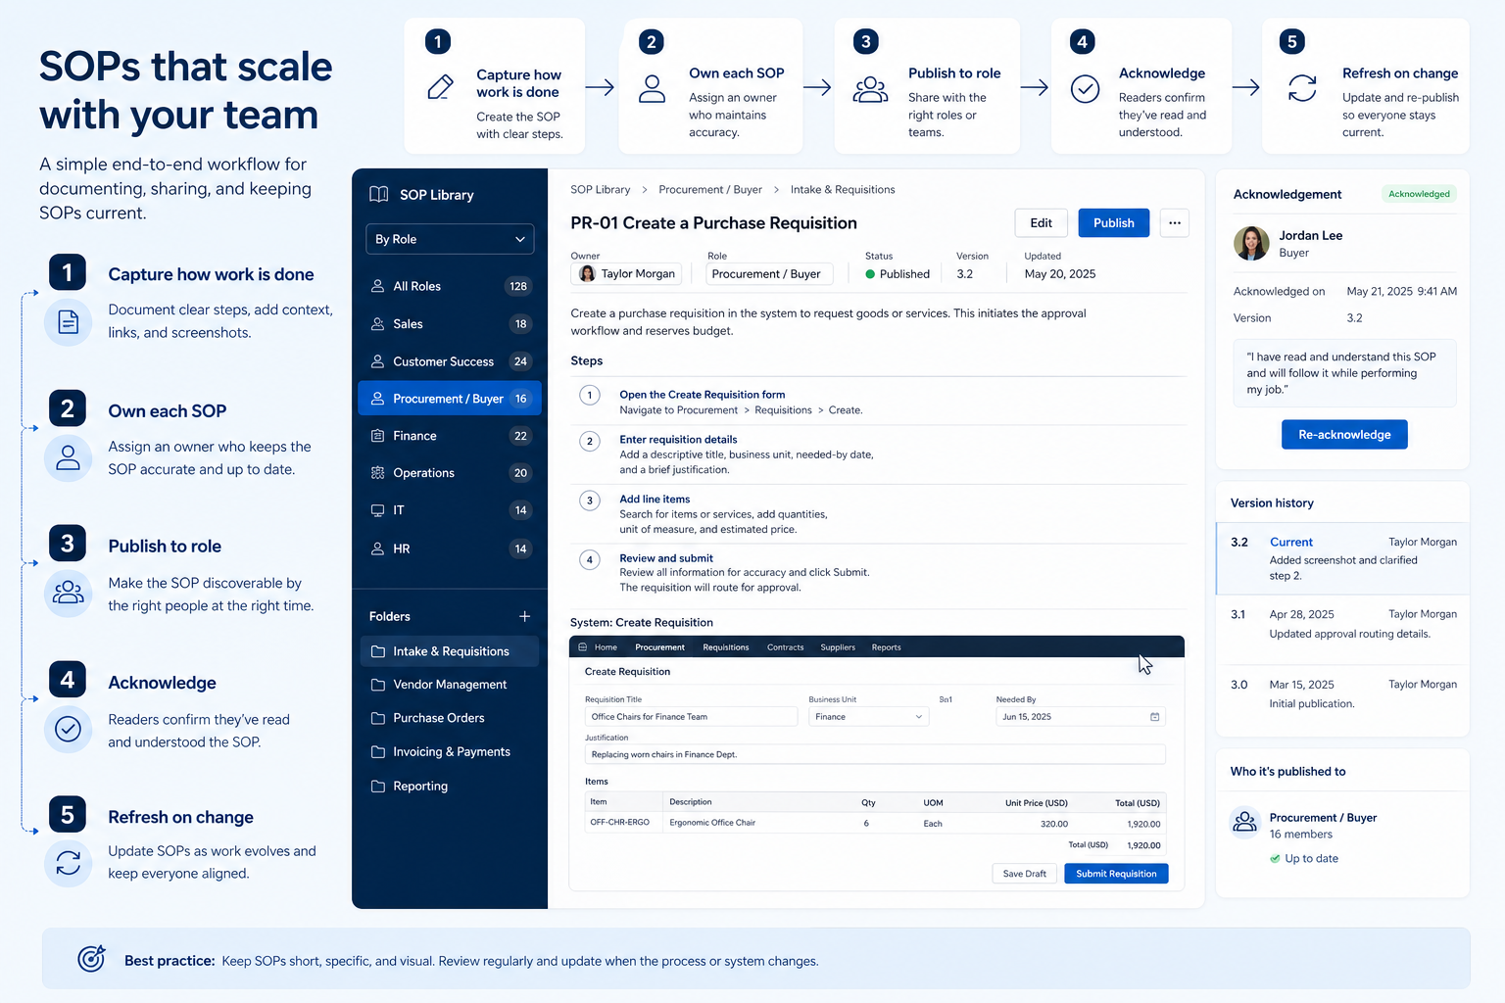Click the Intake & Requisitions folder icon
The width and height of the screenshot is (1505, 1003).
(377, 651)
